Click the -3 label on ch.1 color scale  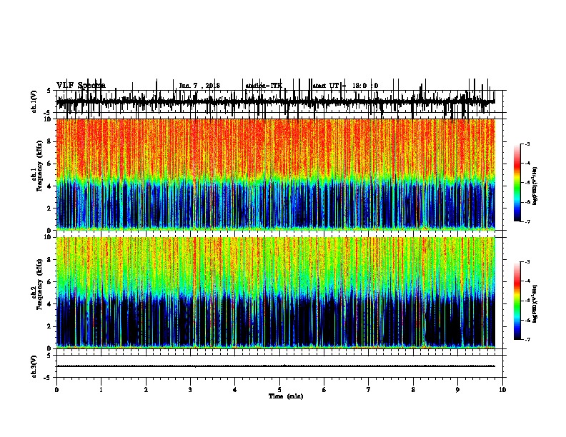click(x=527, y=144)
